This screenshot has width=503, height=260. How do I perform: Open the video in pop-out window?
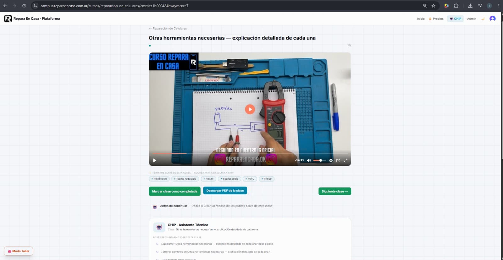[338, 160]
